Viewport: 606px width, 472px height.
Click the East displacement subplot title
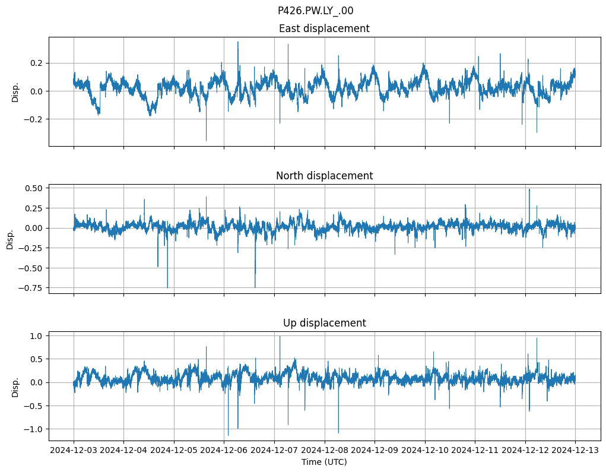click(x=324, y=28)
